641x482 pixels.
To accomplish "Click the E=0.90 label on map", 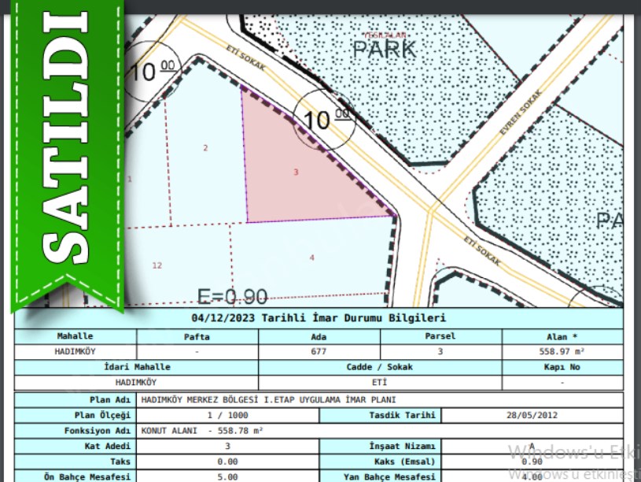I will [232, 296].
